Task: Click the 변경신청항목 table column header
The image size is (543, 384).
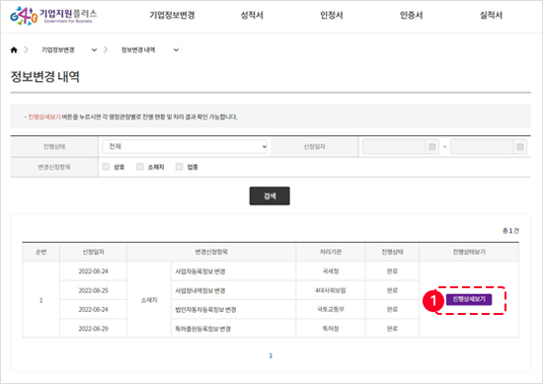Action: tap(211, 252)
